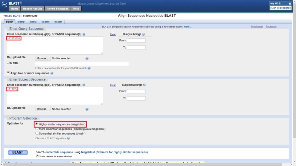The width and height of the screenshot is (296, 166).
Task: Clear the subject sequence box
Action: pyautogui.click(x=113, y=85)
